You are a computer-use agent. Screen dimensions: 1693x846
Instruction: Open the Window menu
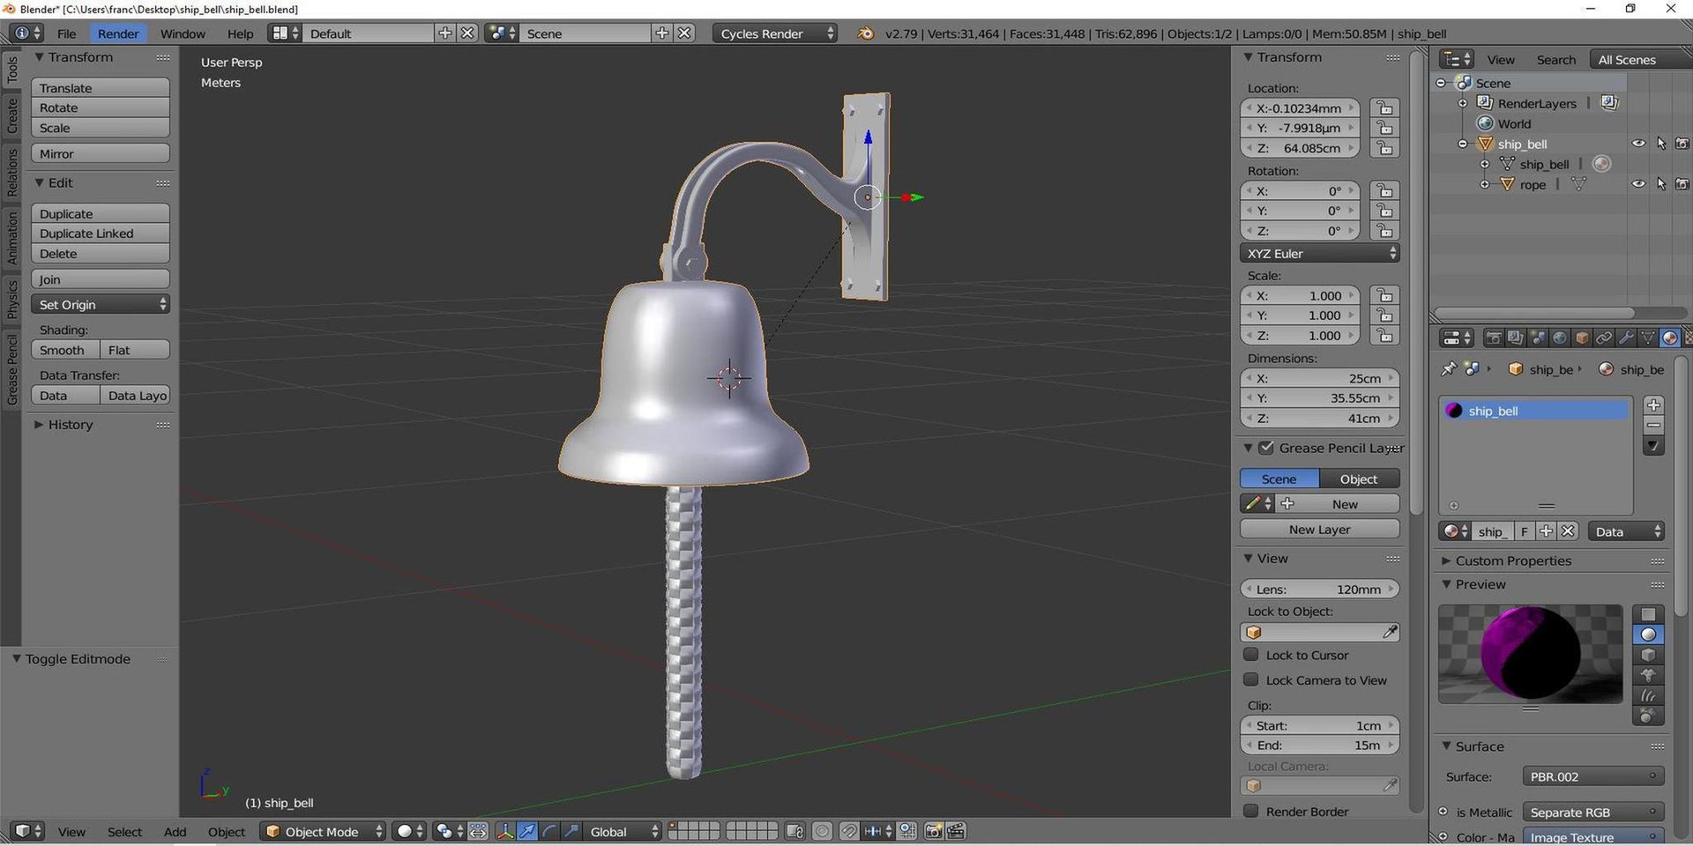click(x=183, y=33)
